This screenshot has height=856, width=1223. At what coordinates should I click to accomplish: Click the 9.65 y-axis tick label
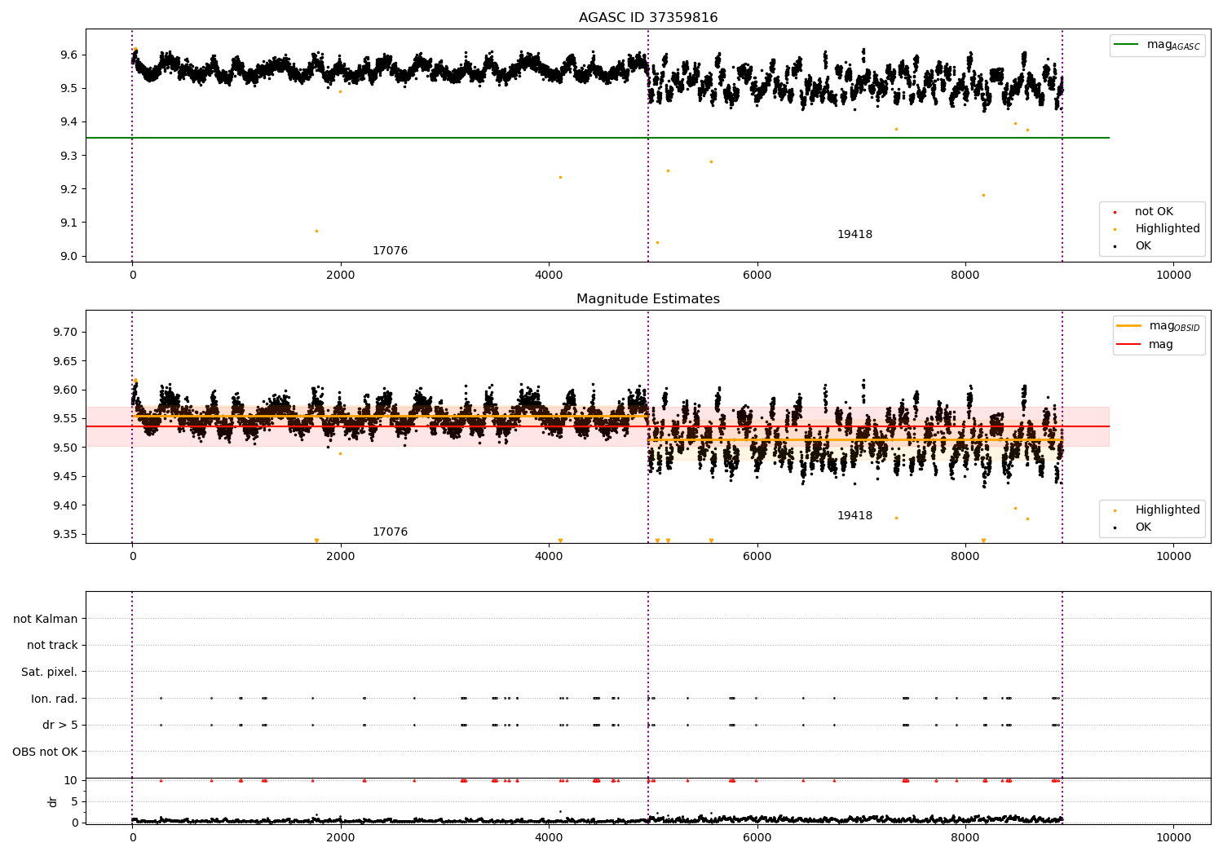64,361
